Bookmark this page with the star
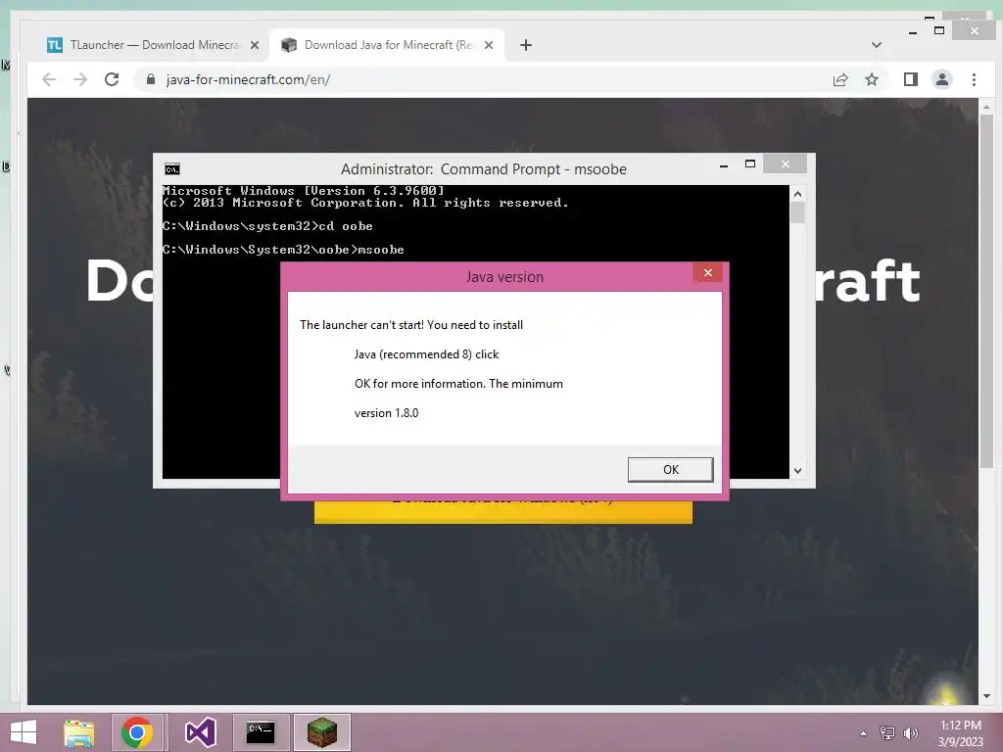The width and height of the screenshot is (1003, 752). (872, 79)
